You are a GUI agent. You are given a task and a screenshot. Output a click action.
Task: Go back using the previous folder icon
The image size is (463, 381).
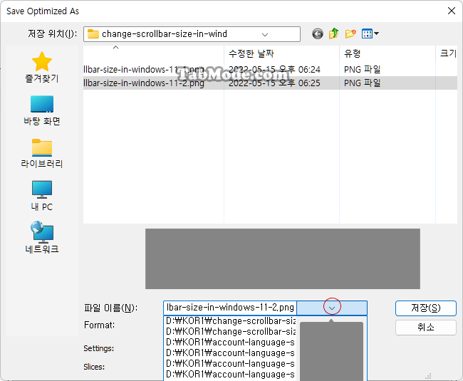point(318,34)
